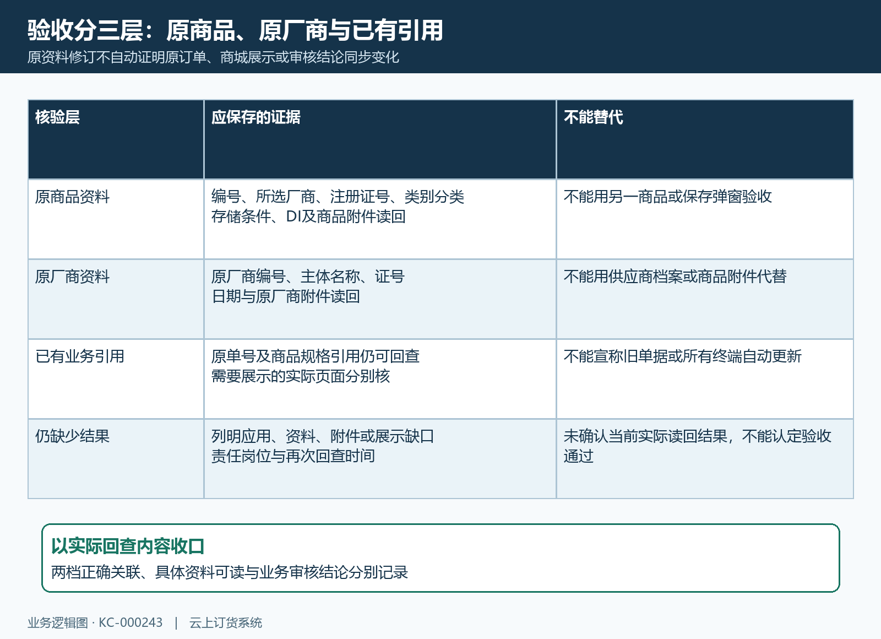The image size is (881, 639).
Task: Click the cell starting 列明应用、资料、附件或展示缺口
Action: point(380,459)
